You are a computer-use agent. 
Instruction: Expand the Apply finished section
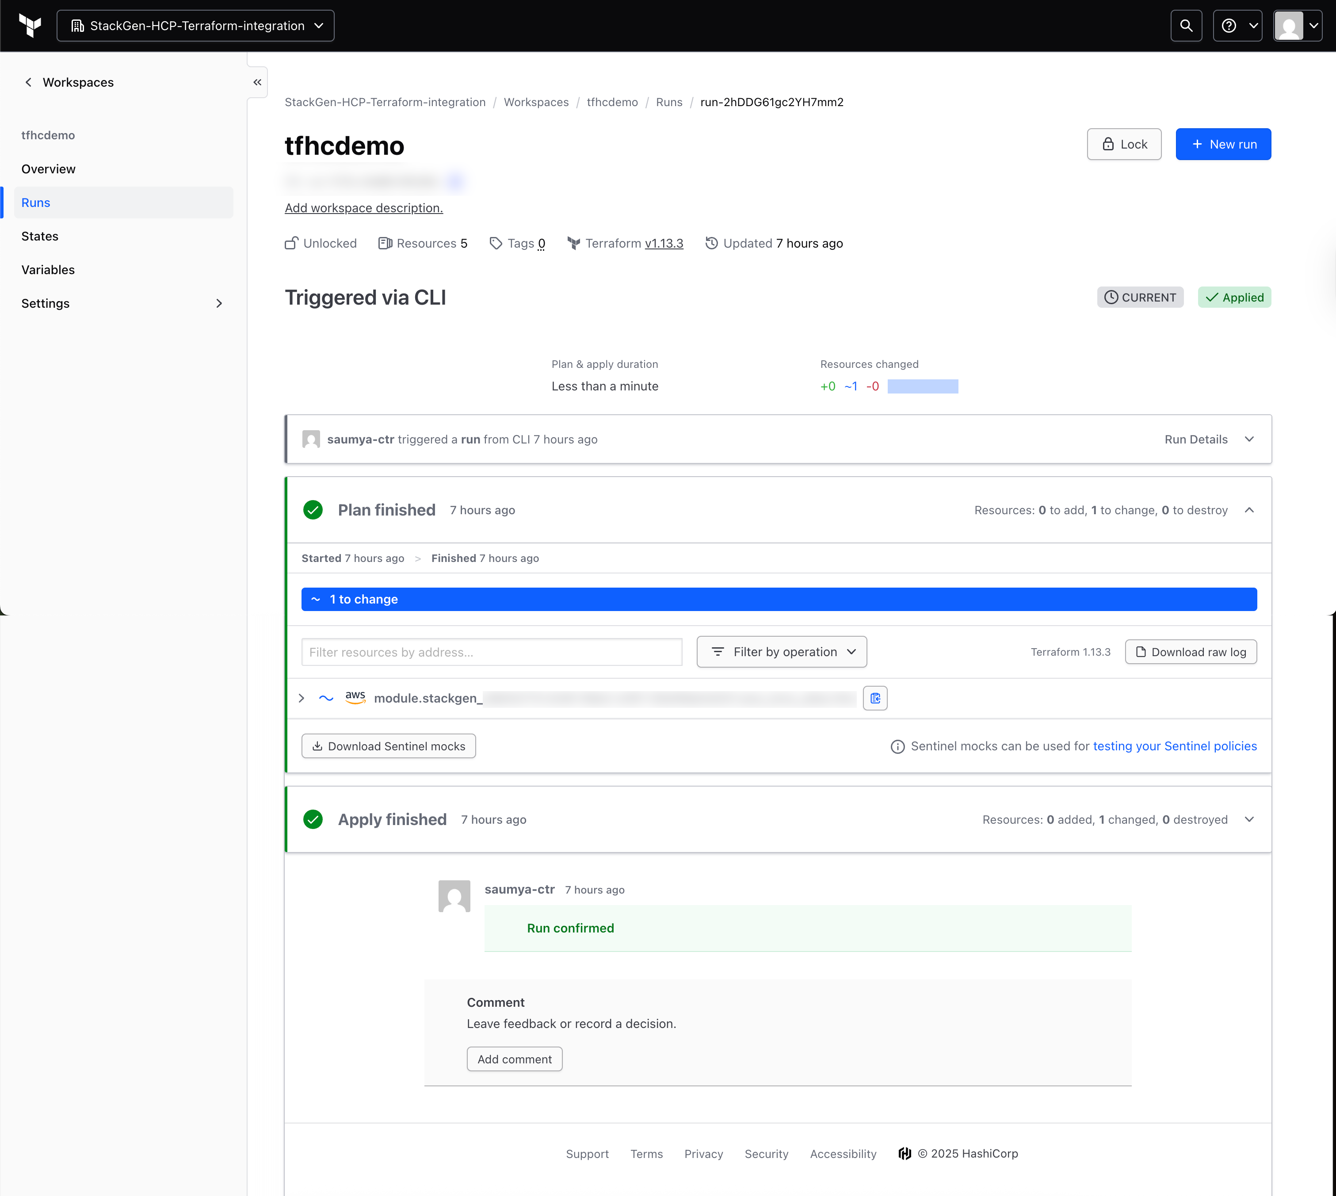click(x=1248, y=819)
